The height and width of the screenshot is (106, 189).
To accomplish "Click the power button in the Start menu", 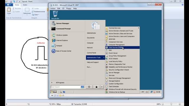I will click(x=89, y=87).
